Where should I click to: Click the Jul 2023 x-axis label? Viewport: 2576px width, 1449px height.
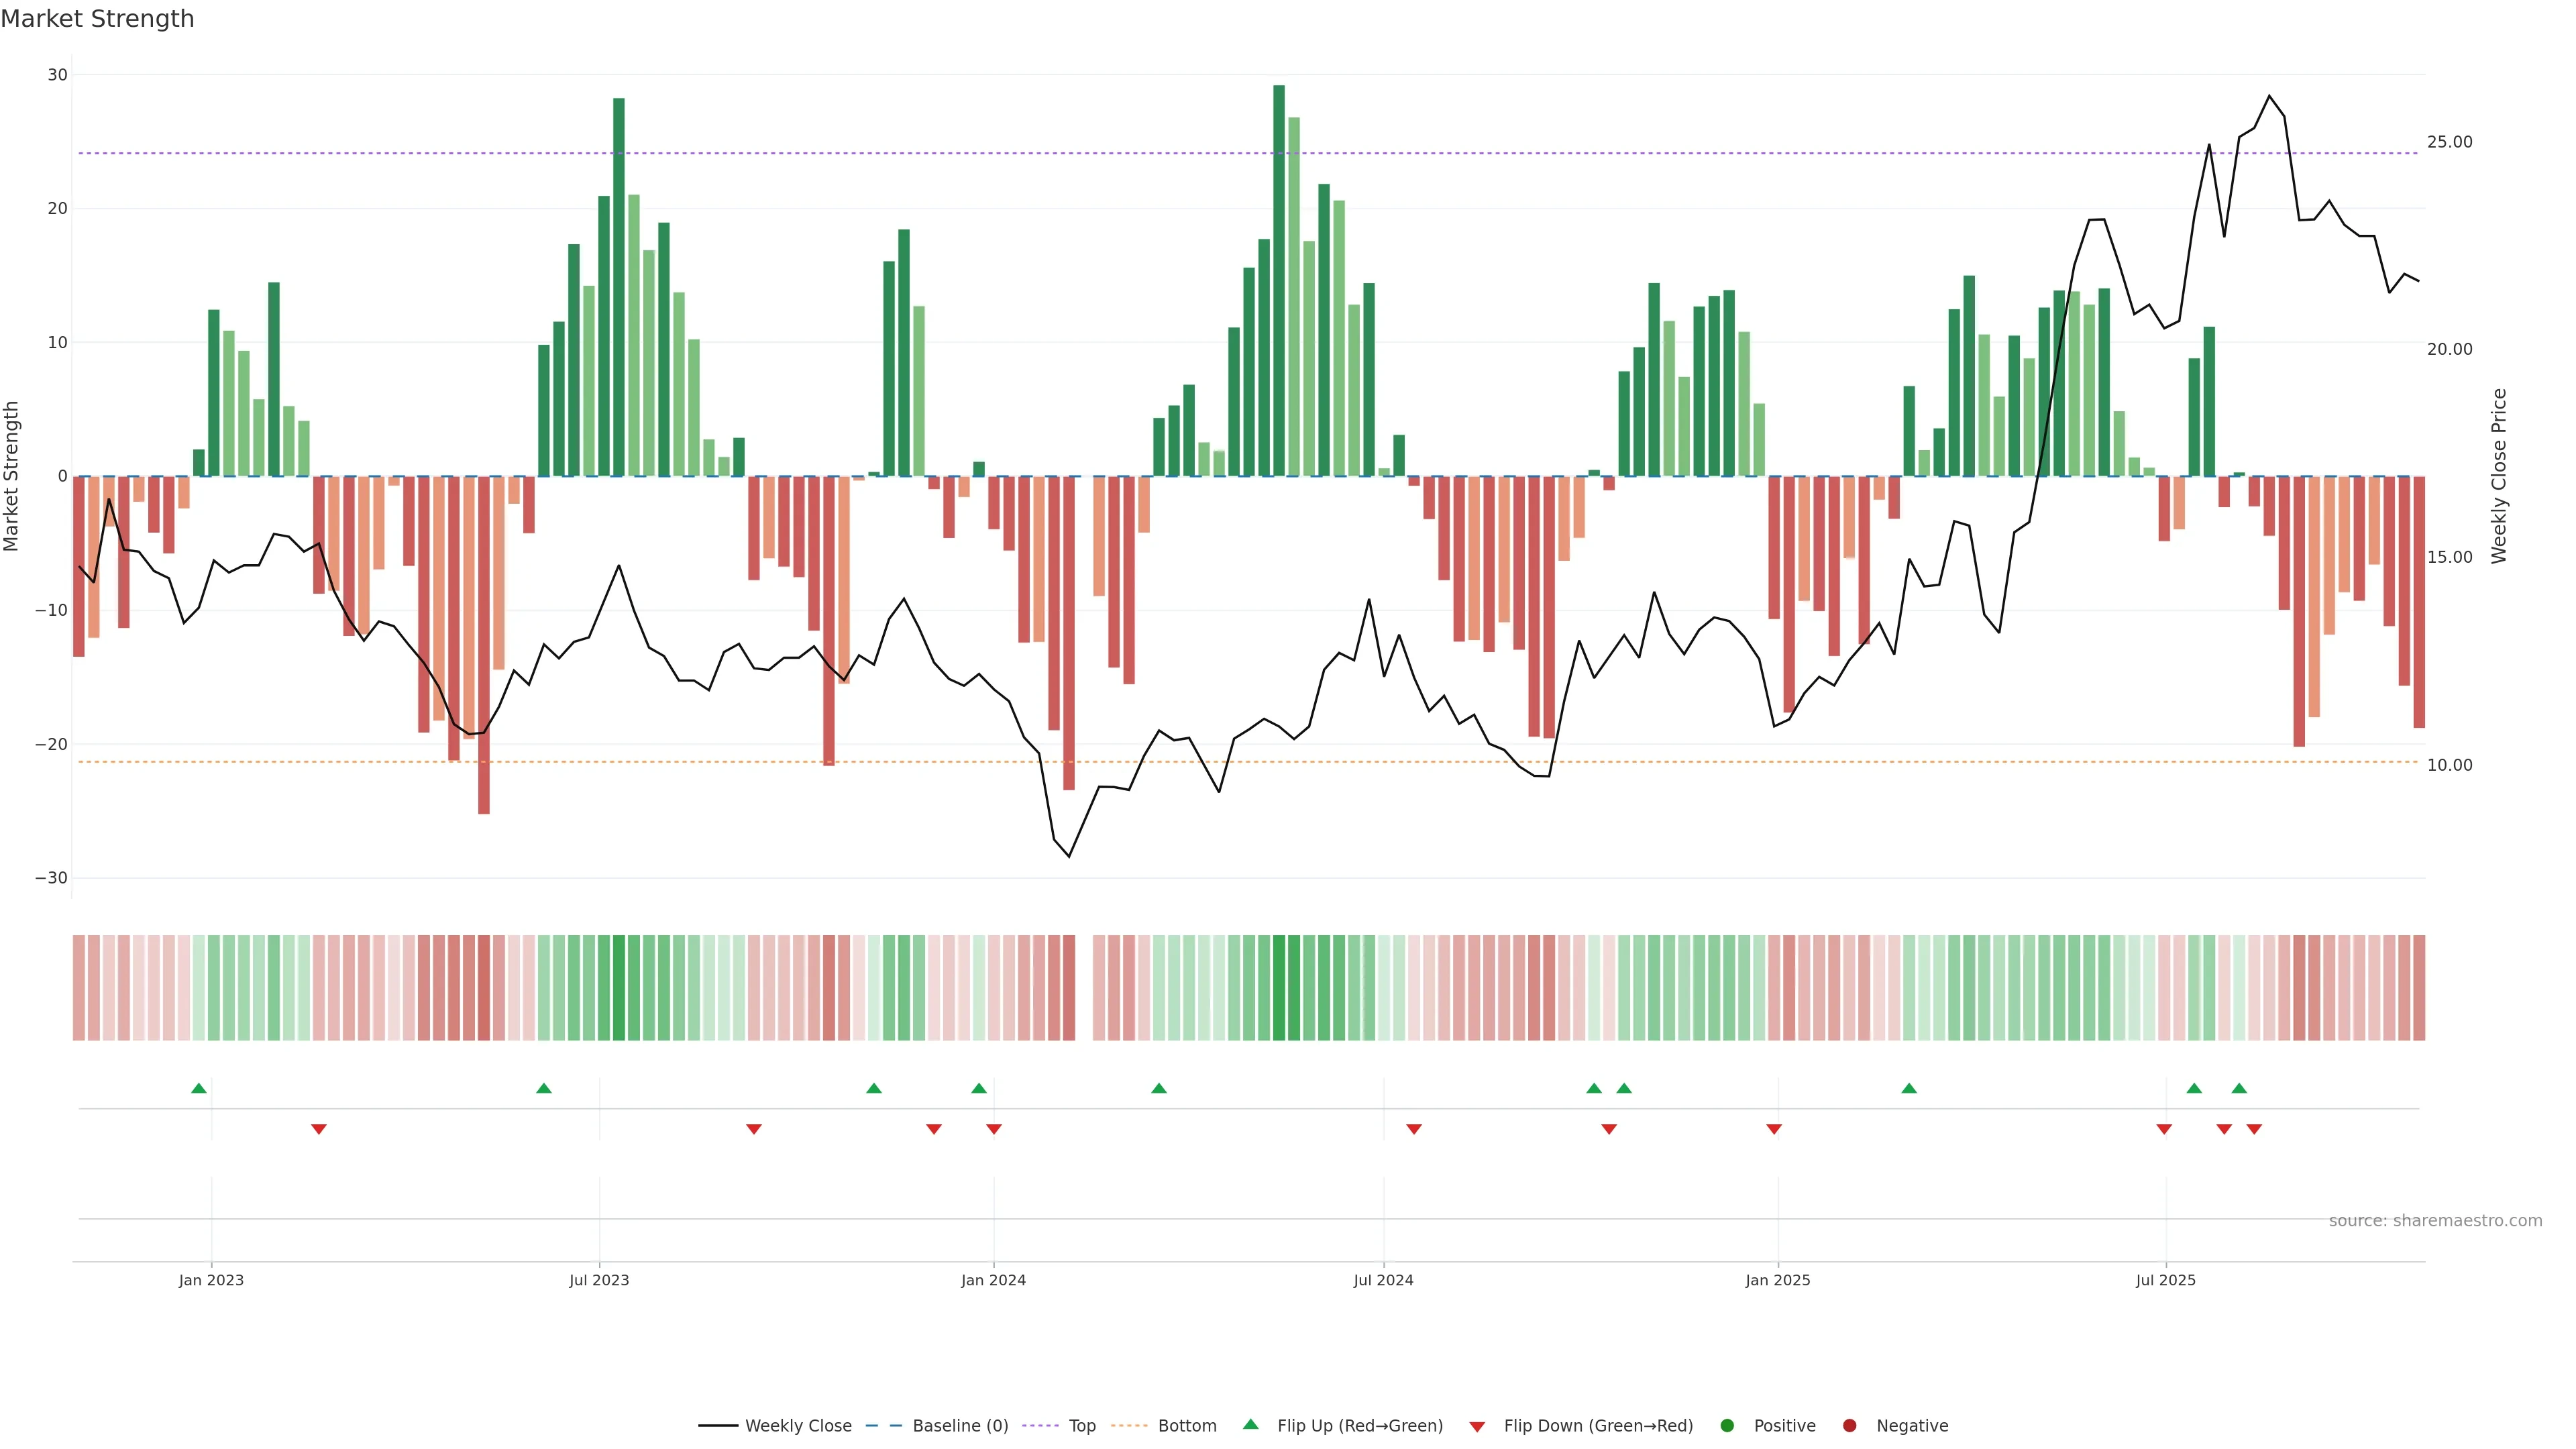[599, 1280]
